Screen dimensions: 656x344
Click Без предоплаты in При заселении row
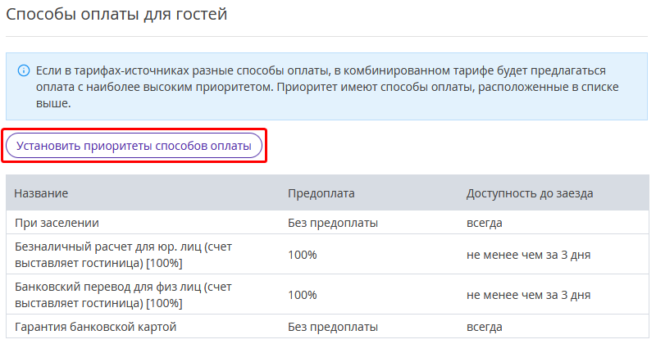(x=333, y=223)
